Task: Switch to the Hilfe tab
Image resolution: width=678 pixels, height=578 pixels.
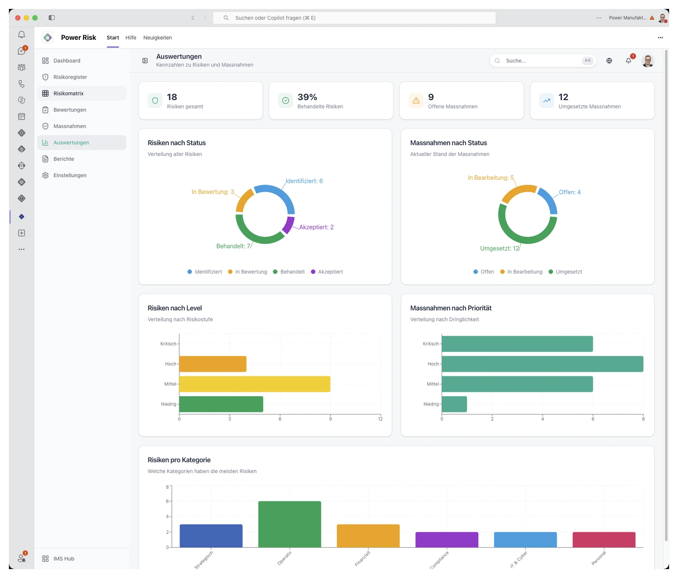Action: click(131, 38)
